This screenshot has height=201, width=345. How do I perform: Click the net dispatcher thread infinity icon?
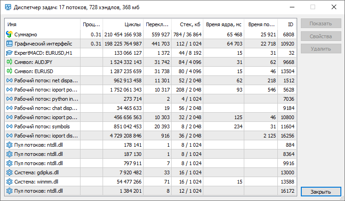pyautogui.click(x=9, y=80)
